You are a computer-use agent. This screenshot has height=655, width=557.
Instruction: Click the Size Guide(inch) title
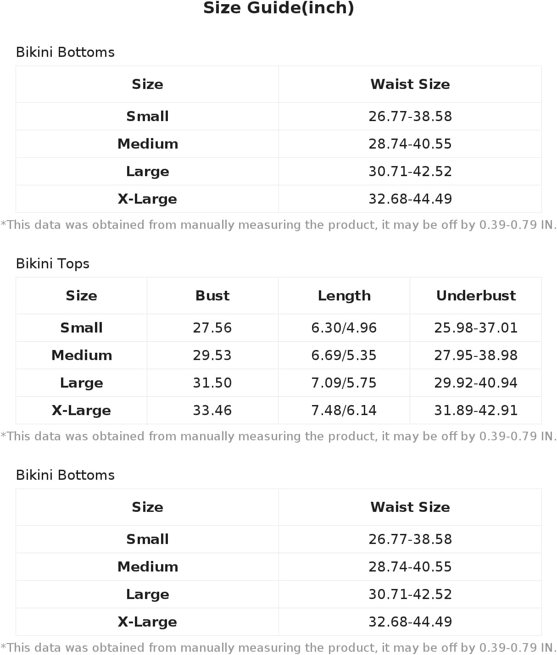(x=278, y=8)
